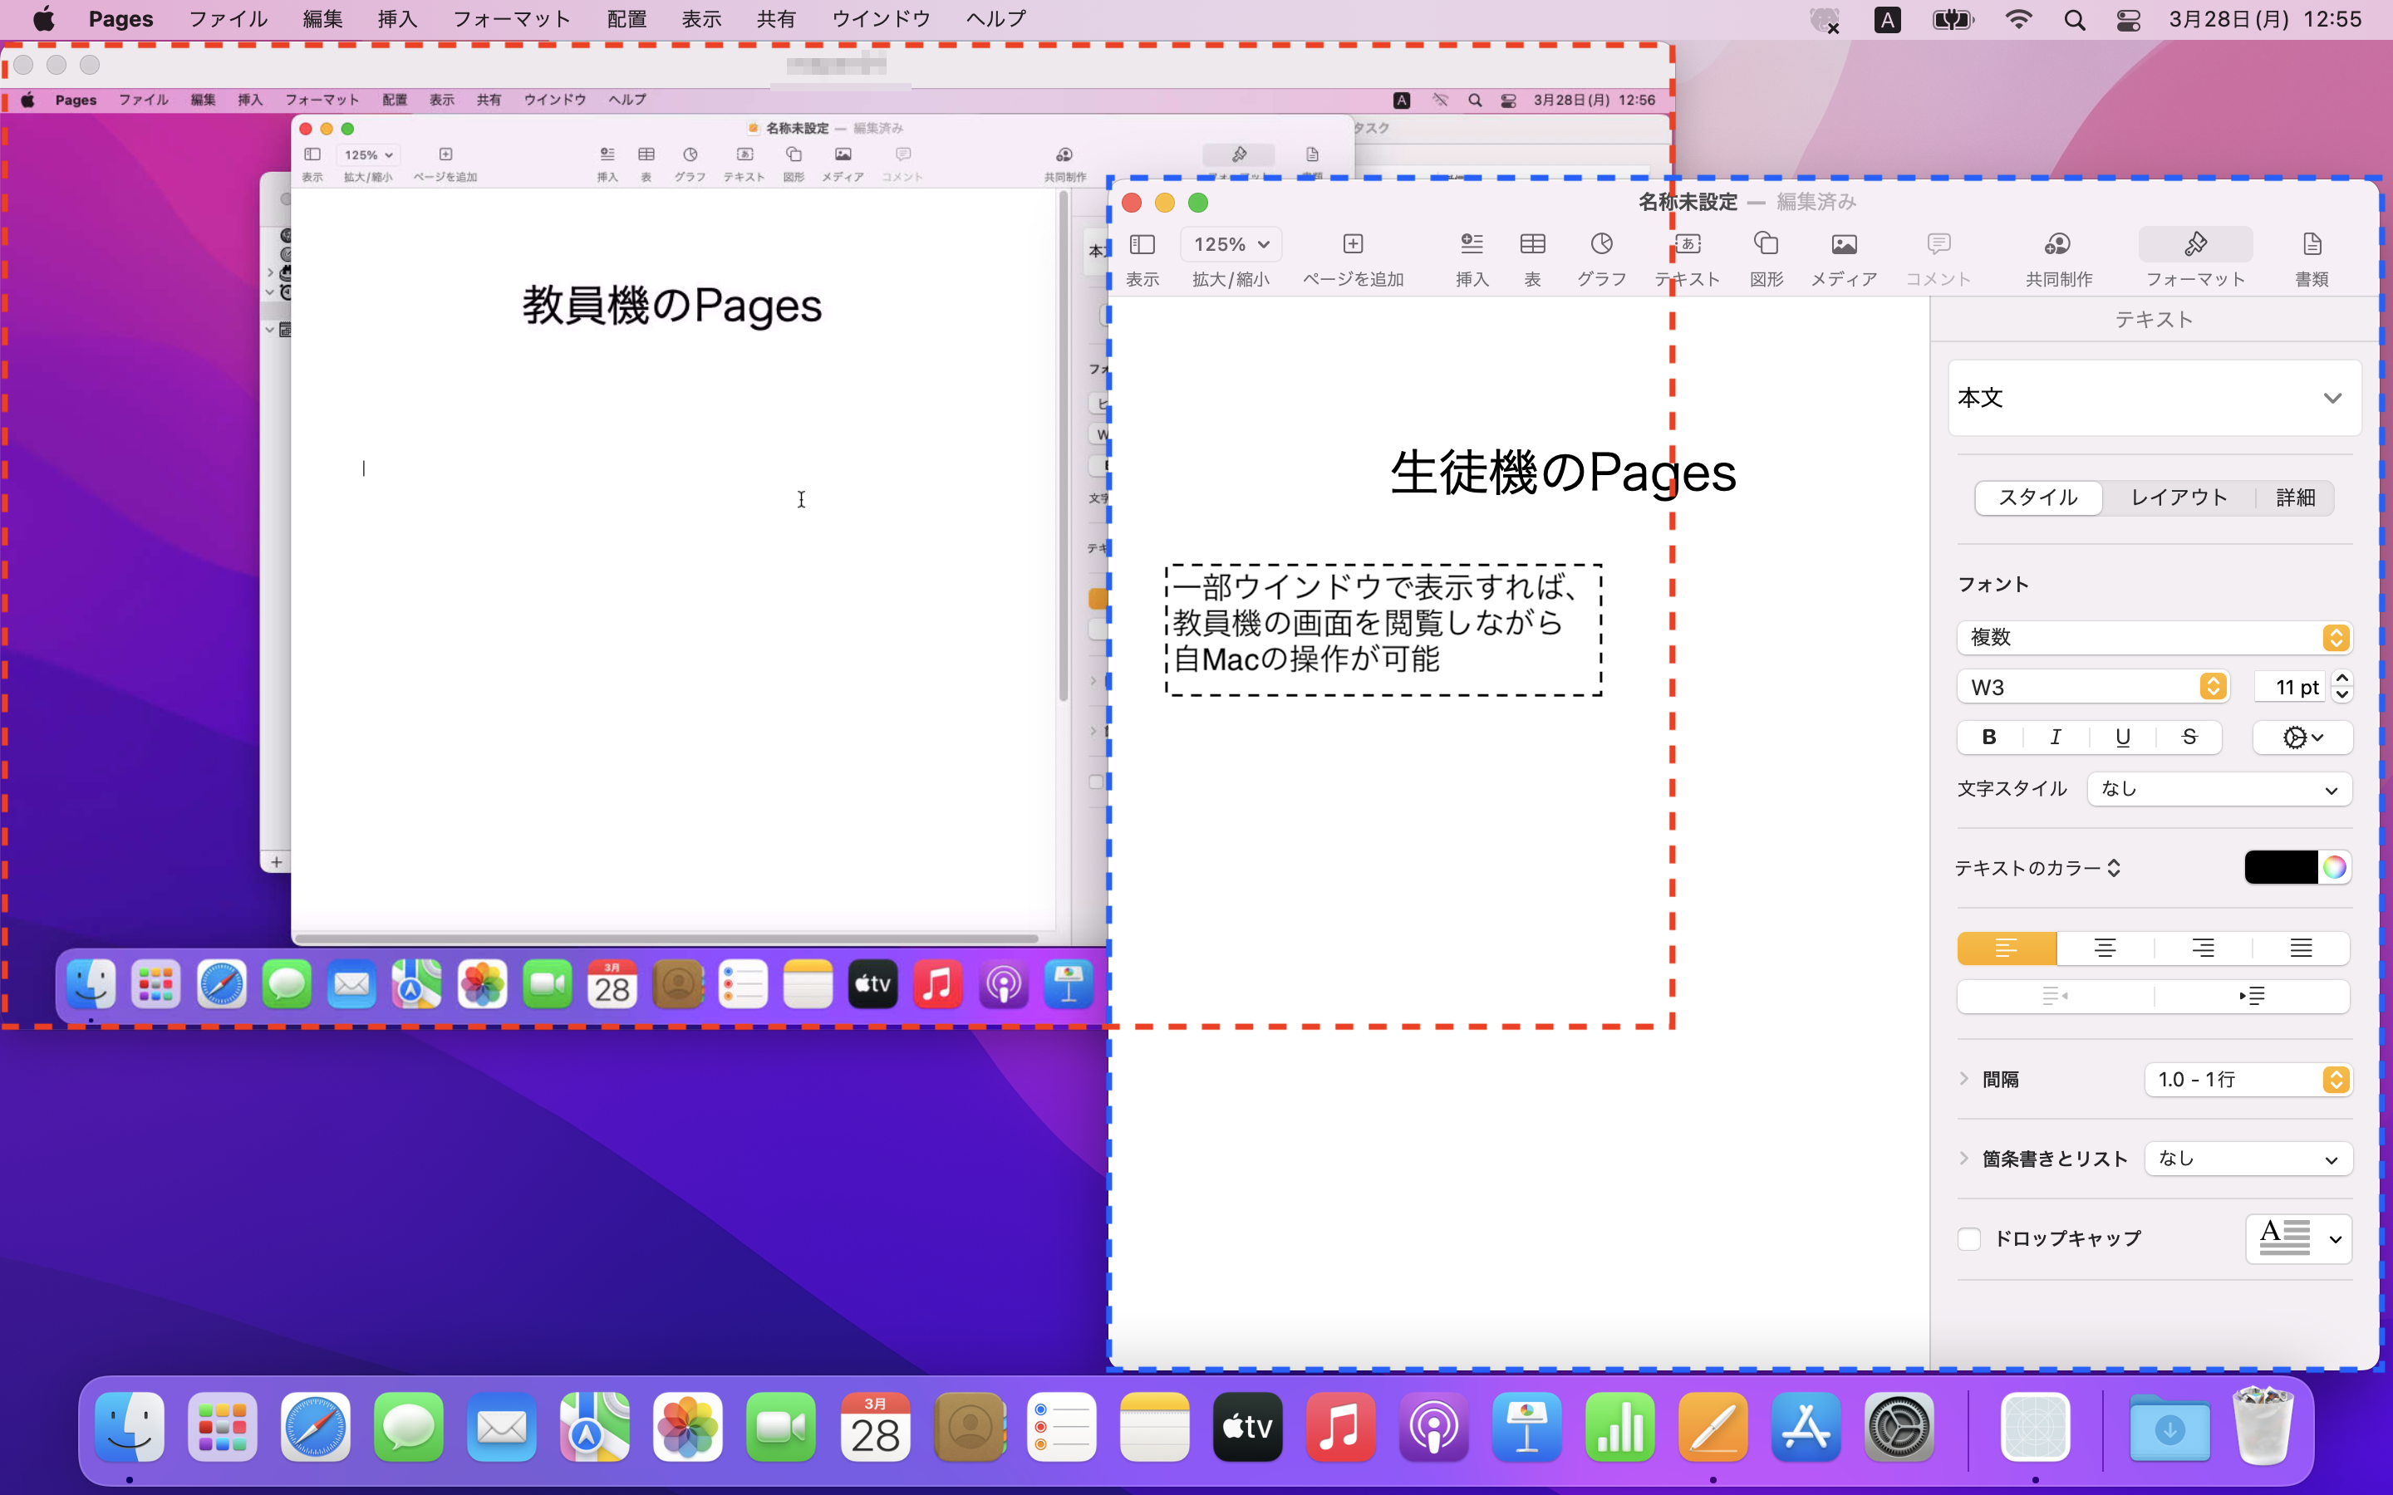Viewport: 2393px width, 1495px height.
Task: Open the color wheel picker
Action: pyautogui.click(x=2334, y=867)
